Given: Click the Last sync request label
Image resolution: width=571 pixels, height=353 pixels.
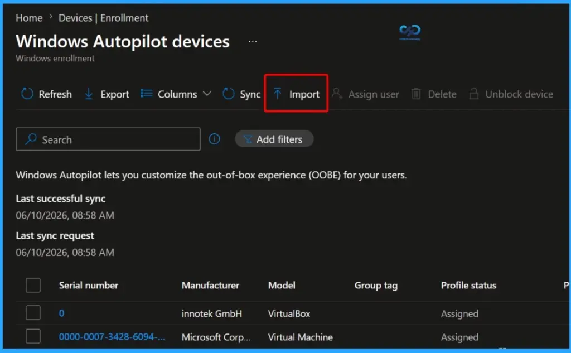Looking at the screenshot, I should coord(55,236).
